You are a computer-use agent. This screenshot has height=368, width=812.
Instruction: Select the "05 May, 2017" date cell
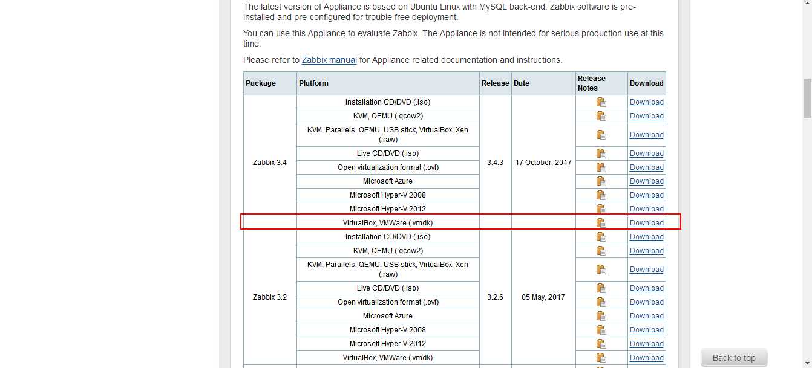point(543,297)
